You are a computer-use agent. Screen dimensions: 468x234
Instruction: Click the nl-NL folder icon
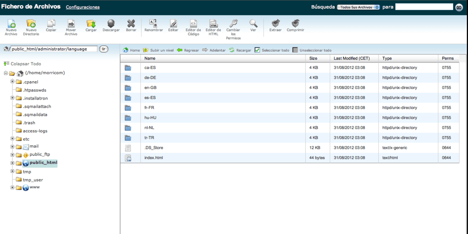coord(128,128)
